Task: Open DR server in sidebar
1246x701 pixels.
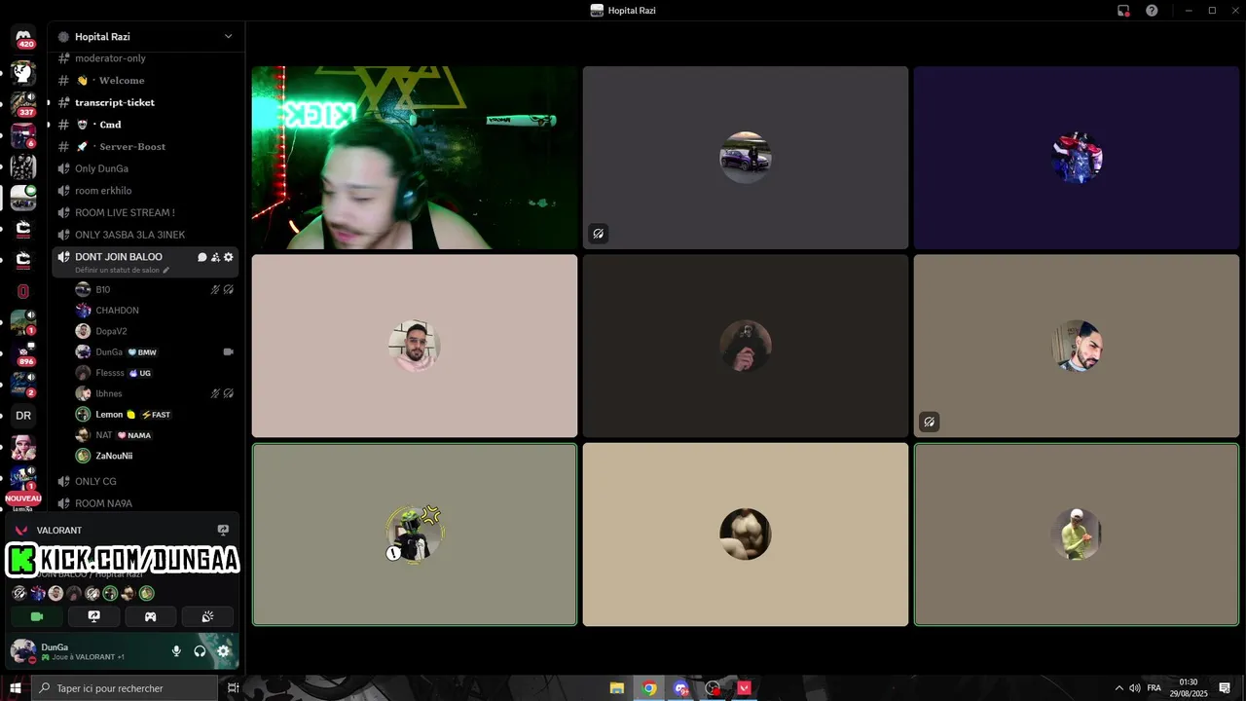Action: tap(23, 416)
